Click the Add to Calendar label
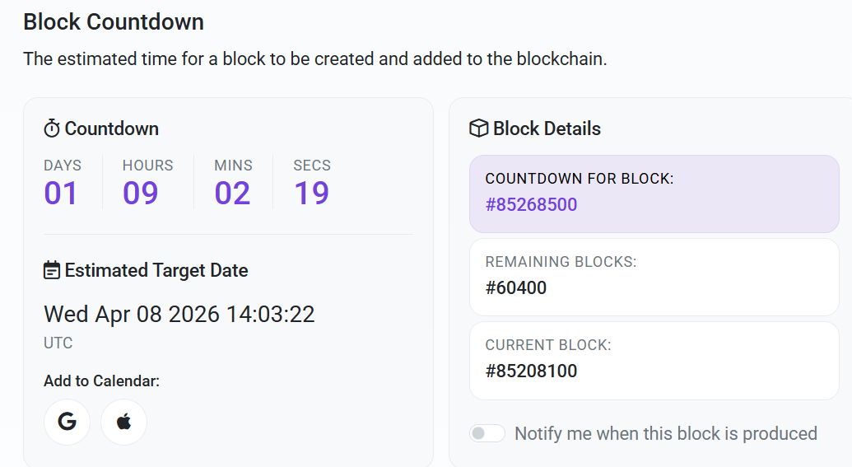 point(101,381)
